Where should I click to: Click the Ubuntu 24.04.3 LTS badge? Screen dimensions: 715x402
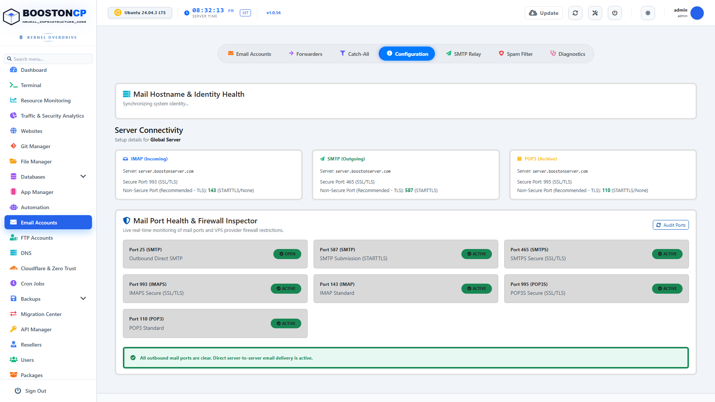(140, 13)
